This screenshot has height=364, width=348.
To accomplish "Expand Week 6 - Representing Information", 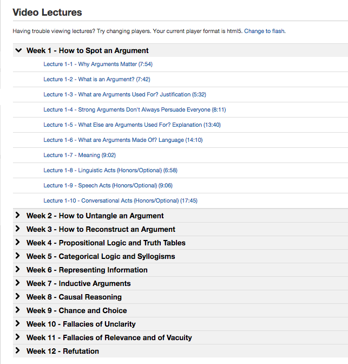I will point(87,270).
